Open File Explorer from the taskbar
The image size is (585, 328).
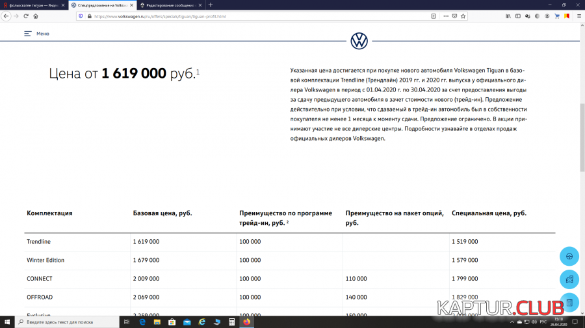pos(157,322)
